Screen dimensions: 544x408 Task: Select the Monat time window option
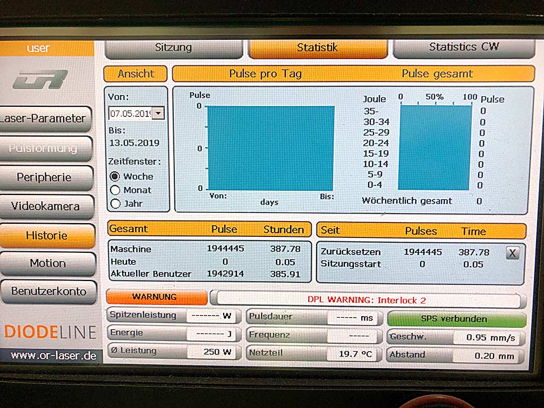(115, 190)
